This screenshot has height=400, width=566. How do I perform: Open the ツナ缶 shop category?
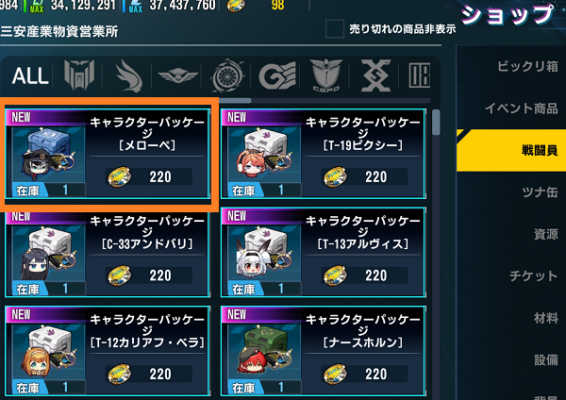tap(540, 192)
